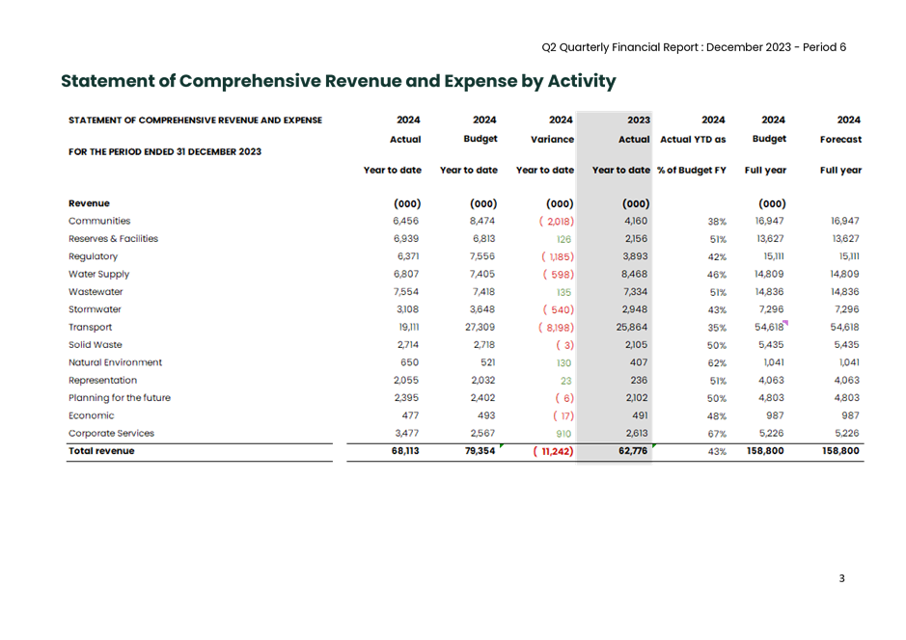The image size is (906, 640).
Task: Click Planning for the future actual 2,395
Action: [x=406, y=398]
